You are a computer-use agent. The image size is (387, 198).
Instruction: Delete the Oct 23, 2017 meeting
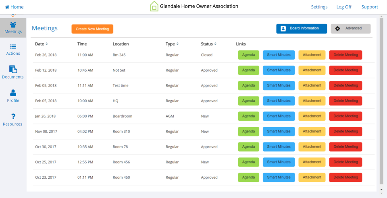point(345,177)
